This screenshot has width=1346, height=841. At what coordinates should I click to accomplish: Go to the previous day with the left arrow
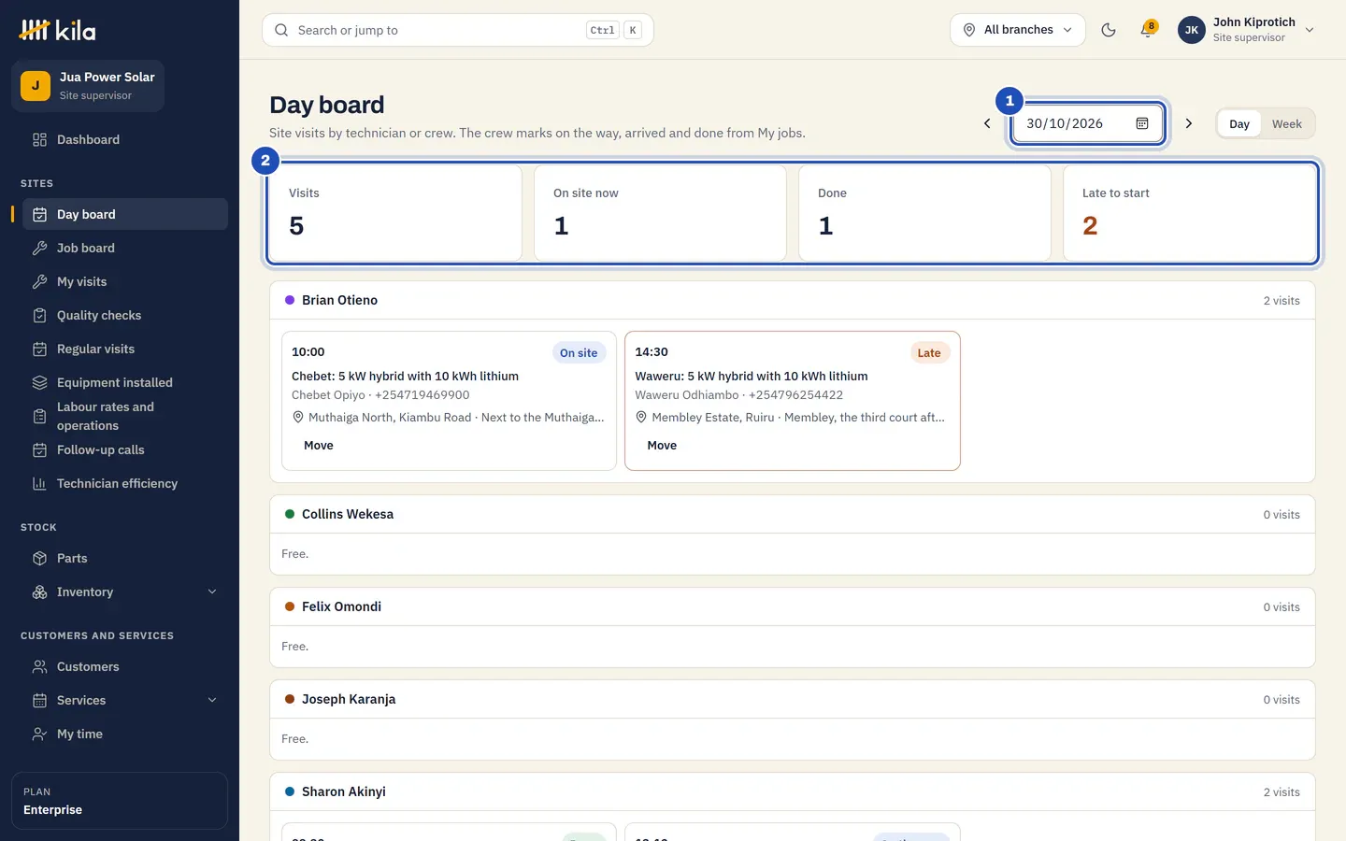point(987,123)
